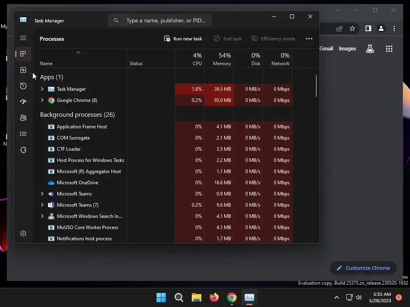Click the Apps (1) group header
Viewport: 410px width, 307px height.
point(52,77)
